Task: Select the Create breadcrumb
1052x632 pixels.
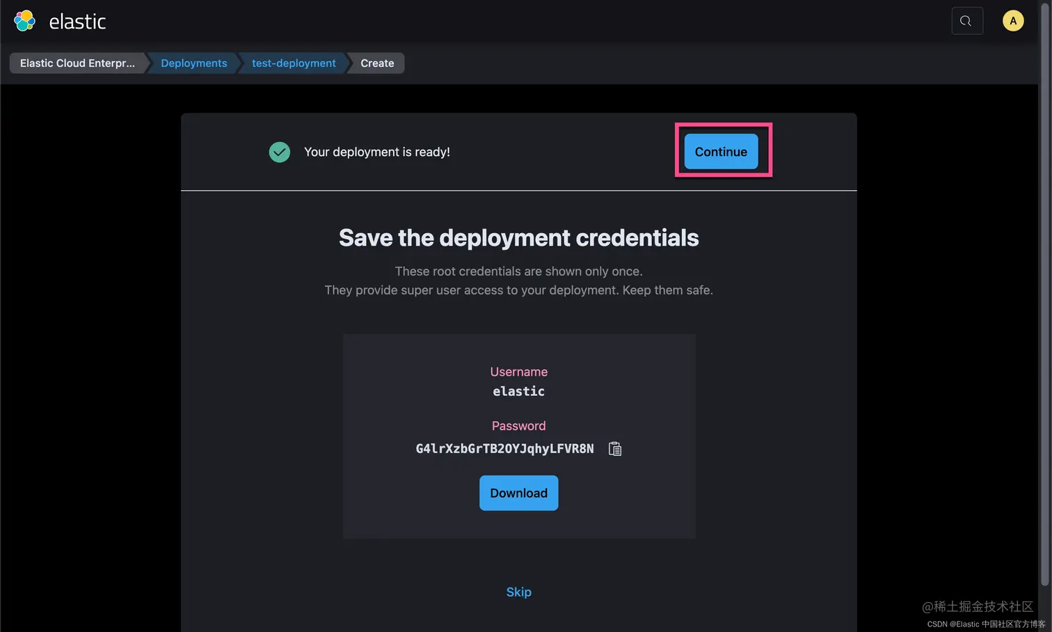Action: tap(377, 63)
